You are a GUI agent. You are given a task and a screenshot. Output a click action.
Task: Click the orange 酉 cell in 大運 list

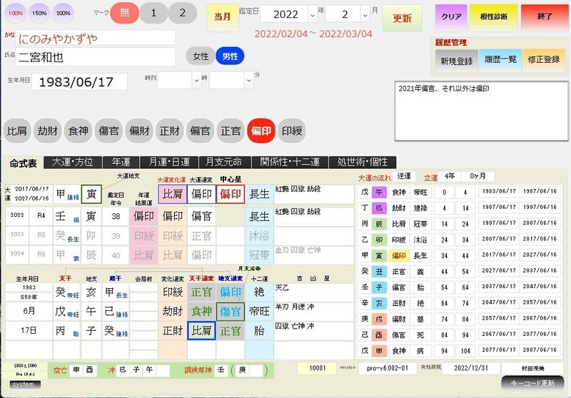click(x=379, y=335)
